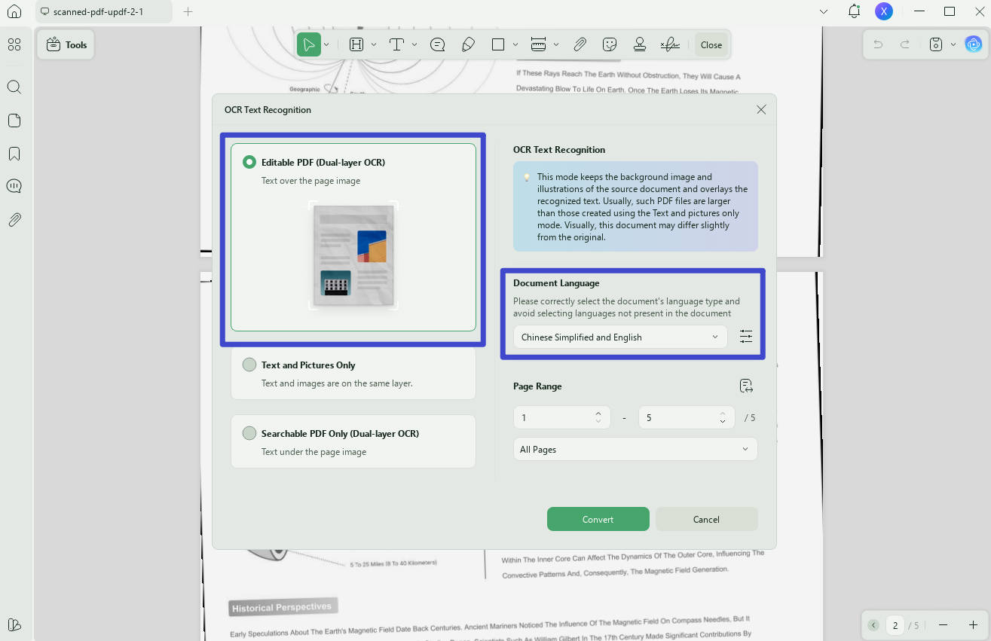The height and width of the screenshot is (641, 991).
Task: Select the rectangle shape tool
Action: coord(497,44)
